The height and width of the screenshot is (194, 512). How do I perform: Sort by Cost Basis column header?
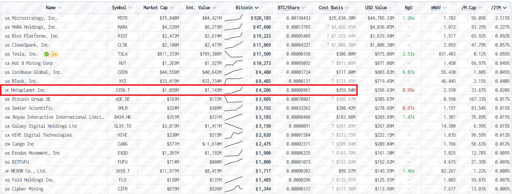click(334, 8)
